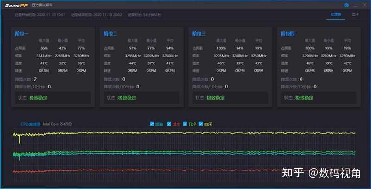
Task: Select the 42℃ average temperature value
Action: (x=347, y=63)
